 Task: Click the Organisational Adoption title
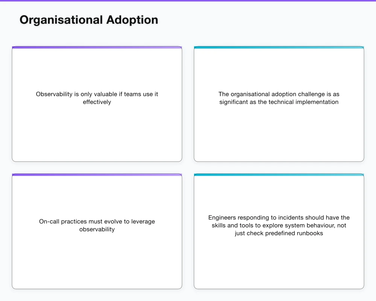tap(89, 20)
